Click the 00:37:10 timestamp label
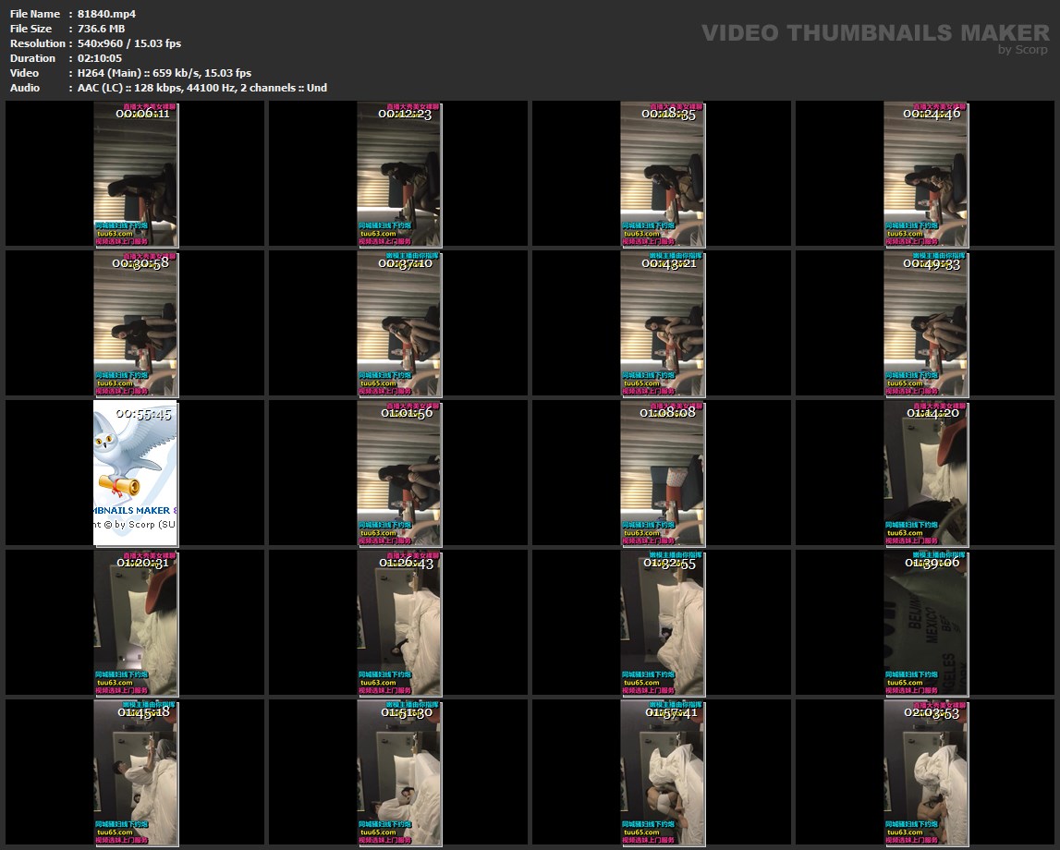This screenshot has width=1060, height=850. click(405, 263)
